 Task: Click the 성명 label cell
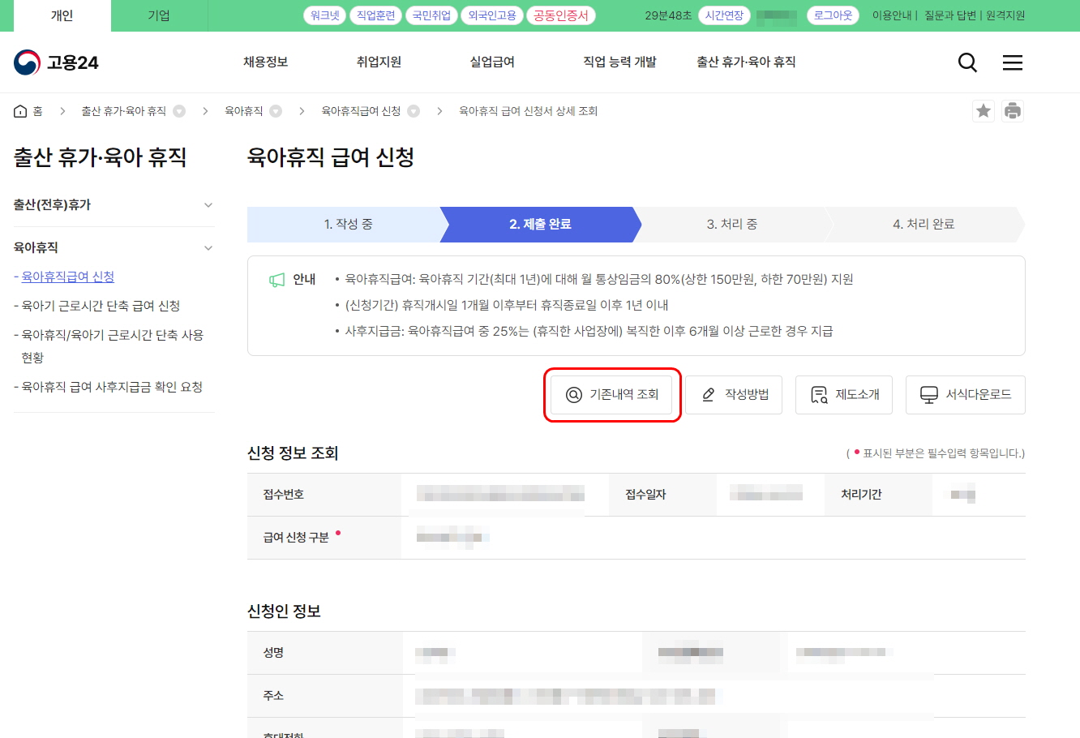tap(324, 653)
